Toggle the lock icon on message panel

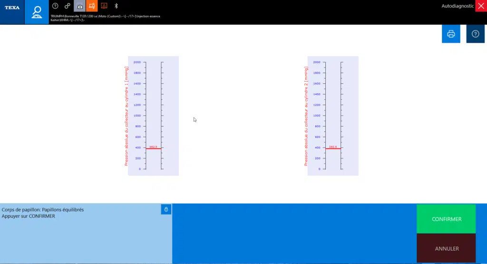coord(166,209)
